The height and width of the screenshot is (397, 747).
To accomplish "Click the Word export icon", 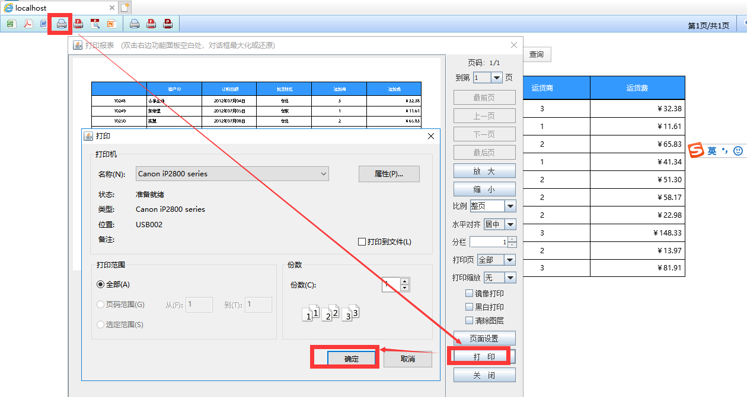I will click(44, 24).
